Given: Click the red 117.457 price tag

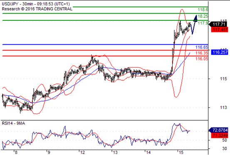Looking at the screenshot, I should (x=220, y=30).
